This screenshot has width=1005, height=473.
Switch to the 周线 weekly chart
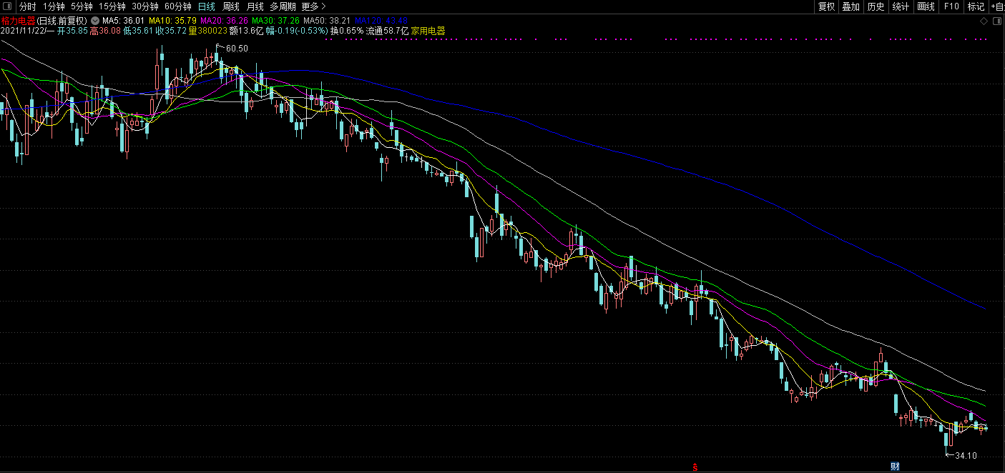pos(230,6)
